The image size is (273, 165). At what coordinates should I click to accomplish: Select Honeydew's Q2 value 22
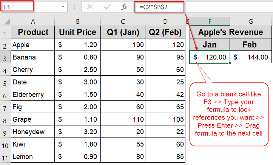[x=165, y=131]
